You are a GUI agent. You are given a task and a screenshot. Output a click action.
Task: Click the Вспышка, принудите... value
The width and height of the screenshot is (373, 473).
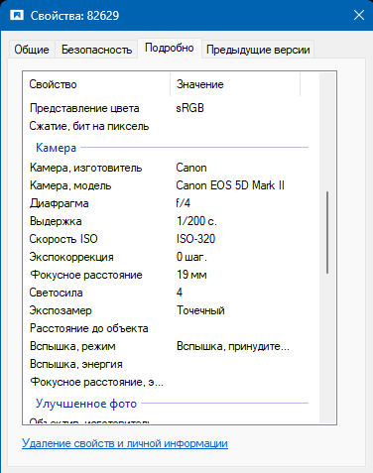233,346
